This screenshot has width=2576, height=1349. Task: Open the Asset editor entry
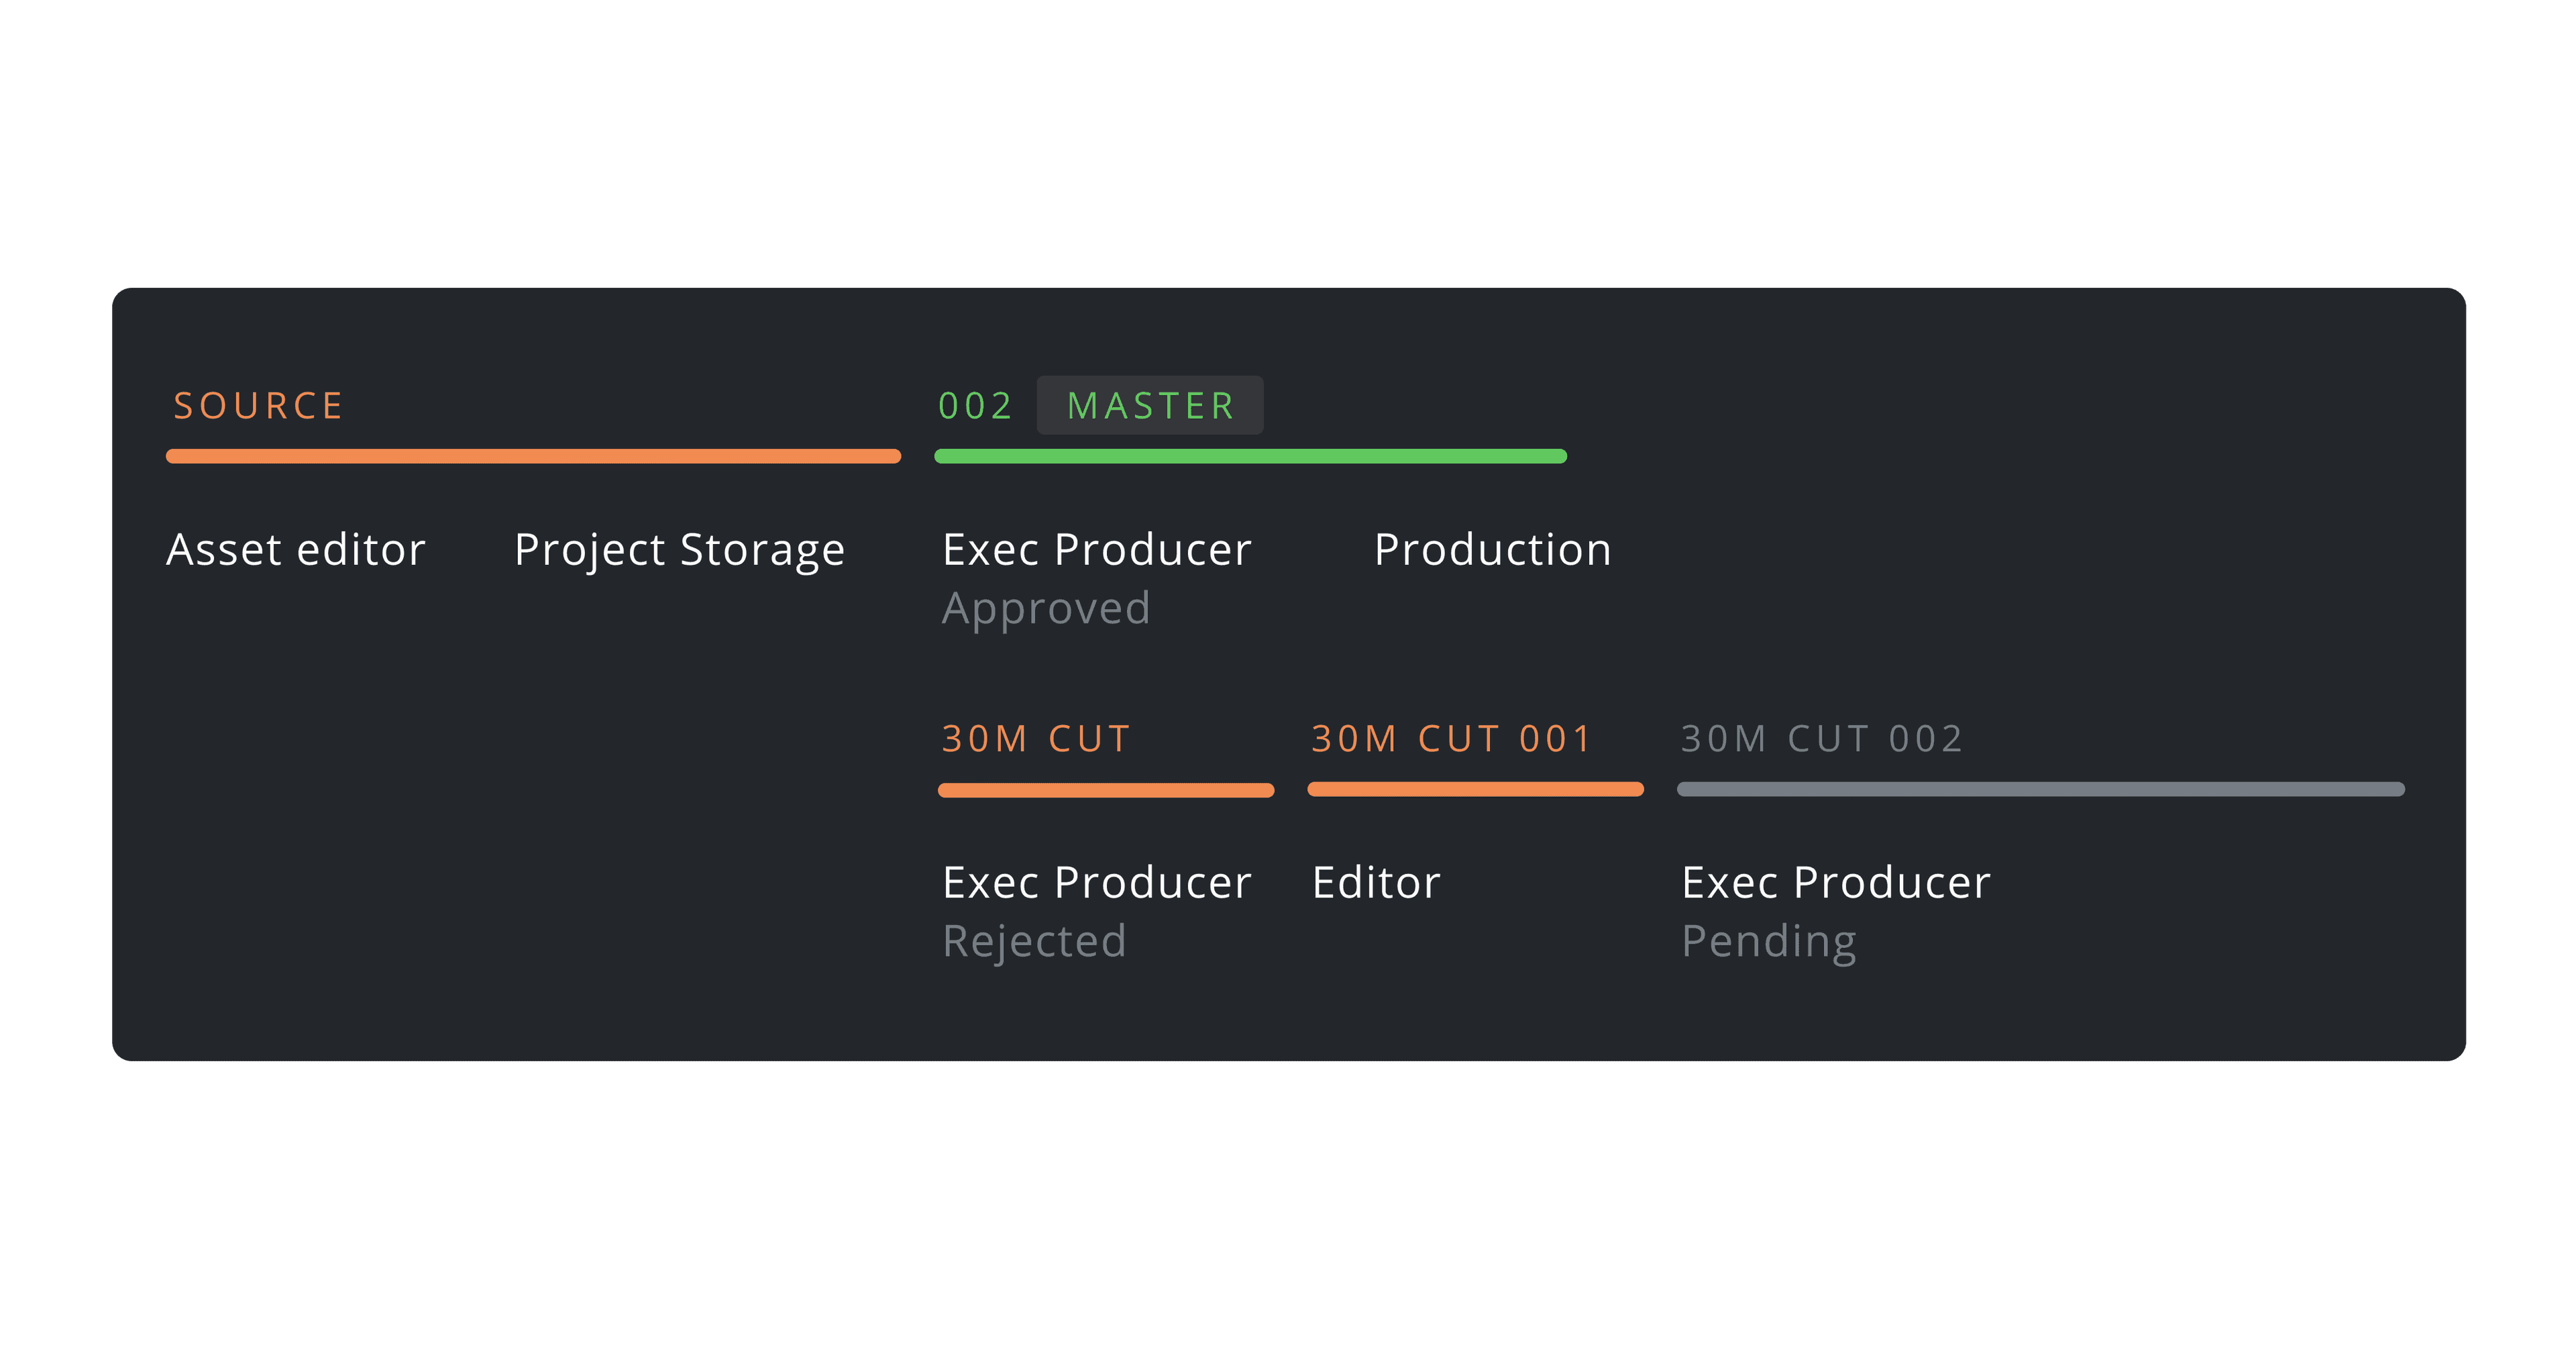coord(296,550)
